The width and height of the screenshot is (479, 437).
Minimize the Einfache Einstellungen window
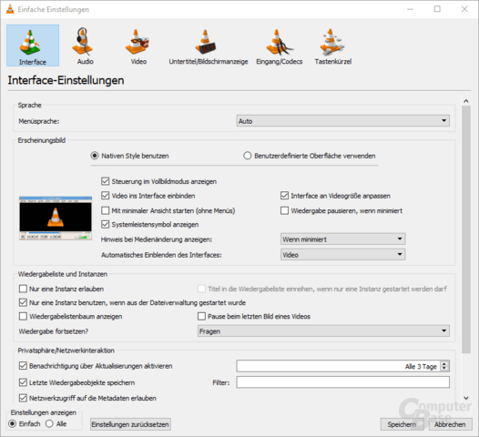pyautogui.click(x=411, y=9)
